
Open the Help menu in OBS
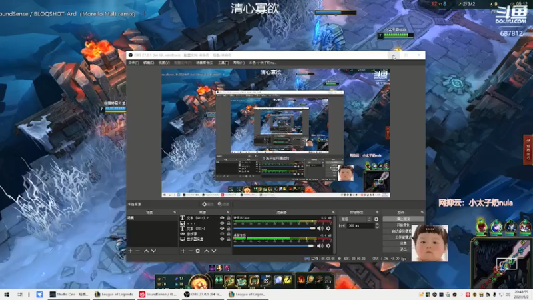pyautogui.click(x=239, y=63)
